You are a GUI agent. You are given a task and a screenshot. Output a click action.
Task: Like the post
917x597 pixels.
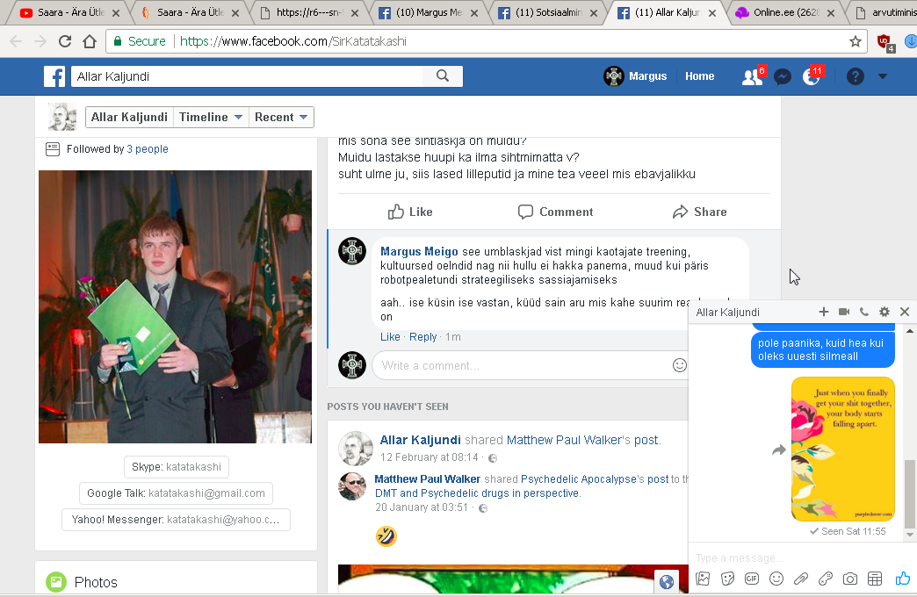click(x=410, y=212)
